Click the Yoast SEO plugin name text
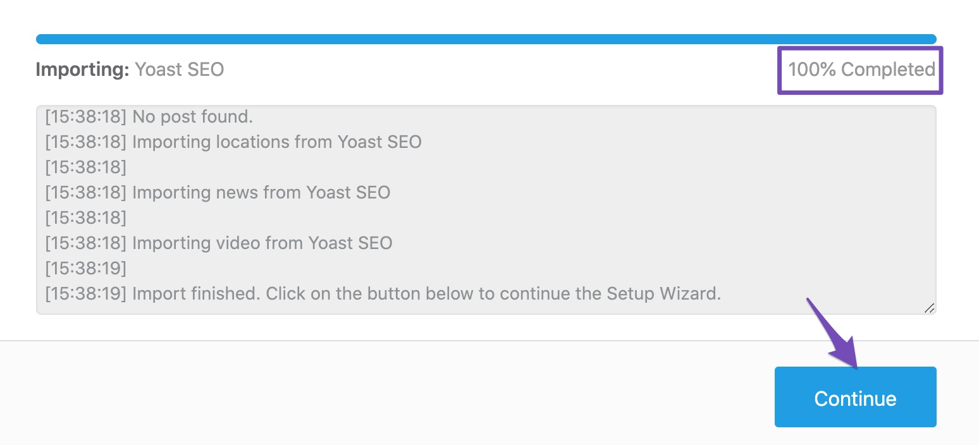Image resolution: width=979 pixels, height=445 pixels. pyautogui.click(x=179, y=70)
